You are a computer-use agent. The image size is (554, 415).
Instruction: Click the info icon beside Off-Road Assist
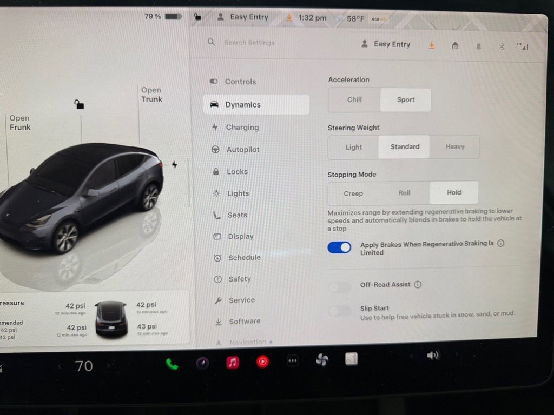click(418, 284)
